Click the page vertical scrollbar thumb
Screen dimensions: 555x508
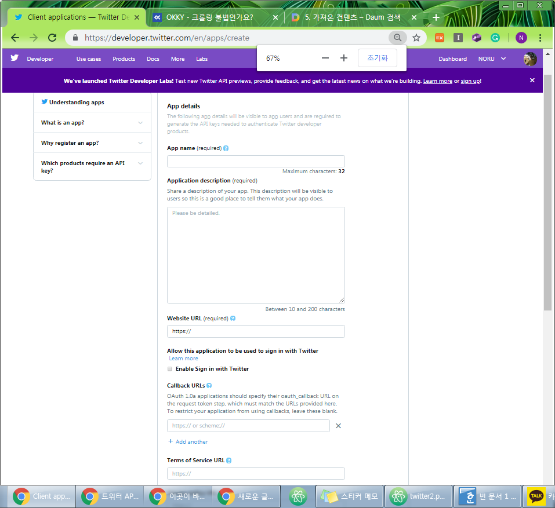547,192
